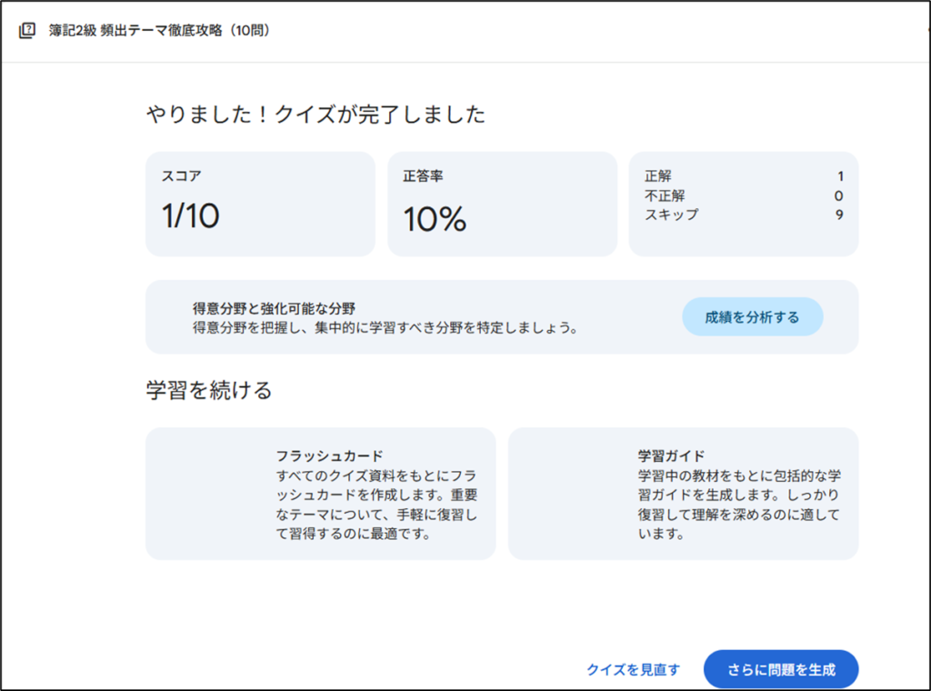Select the スコア panel showing 1/10
Viewport: 931px width, 691px height.
[x=260, y=202]
